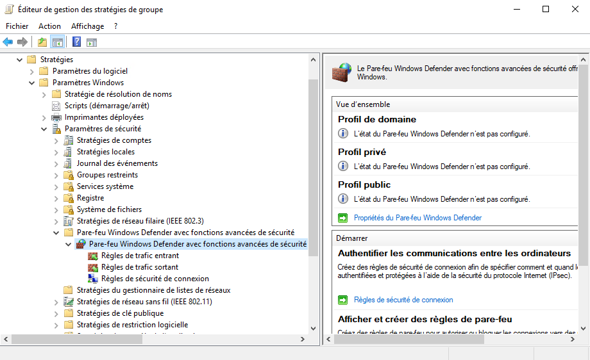
Task: Select Règles de trafic sortant tree item
Action: [x=140, y=267]
